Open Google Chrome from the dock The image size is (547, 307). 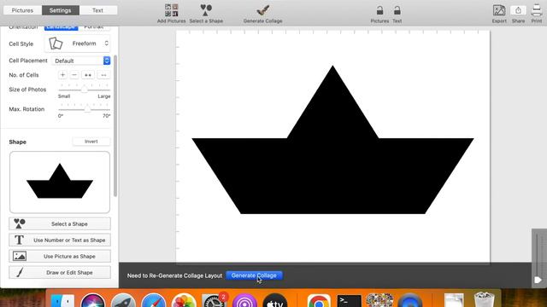[319, 301]
